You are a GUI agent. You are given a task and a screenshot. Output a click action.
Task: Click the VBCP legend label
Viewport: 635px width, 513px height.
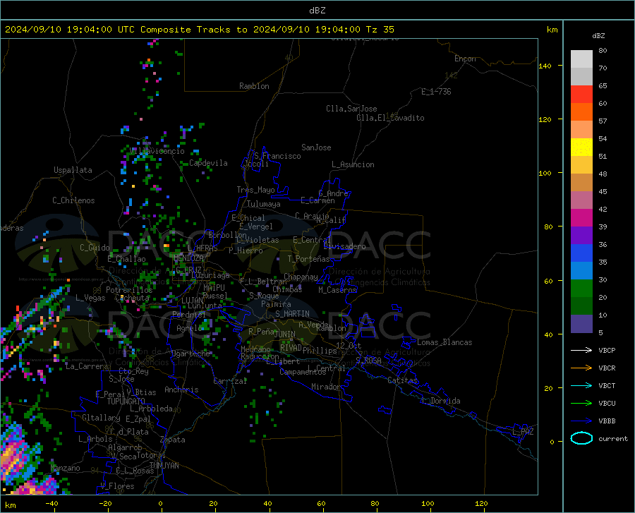pos(607,350)
